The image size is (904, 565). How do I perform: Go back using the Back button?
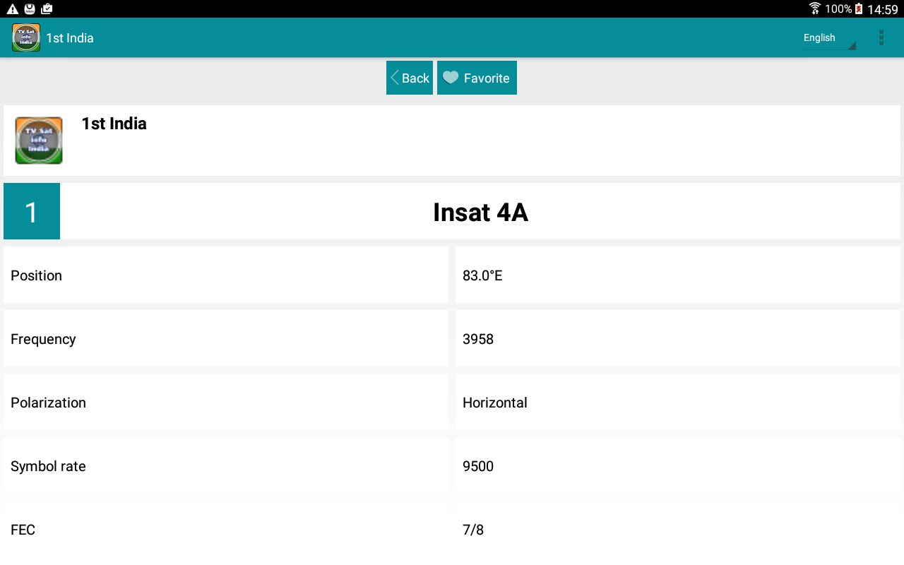[x=410, y=78]
